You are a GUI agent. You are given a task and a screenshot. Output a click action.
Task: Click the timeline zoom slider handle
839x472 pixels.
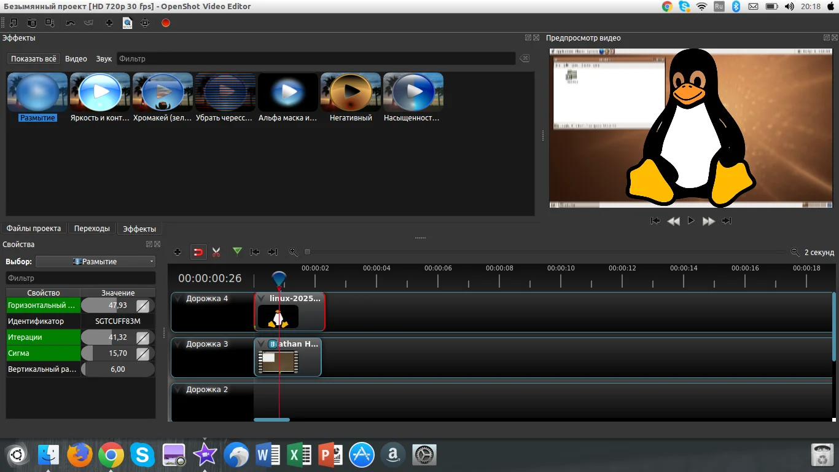308,252
